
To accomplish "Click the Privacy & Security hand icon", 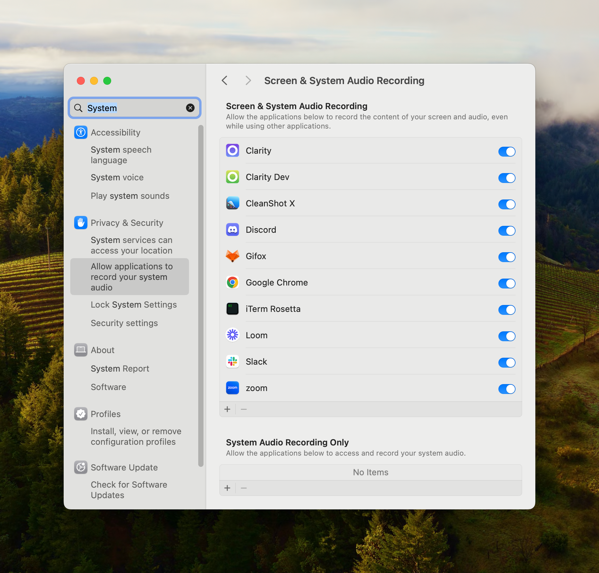I will [81, 223].
